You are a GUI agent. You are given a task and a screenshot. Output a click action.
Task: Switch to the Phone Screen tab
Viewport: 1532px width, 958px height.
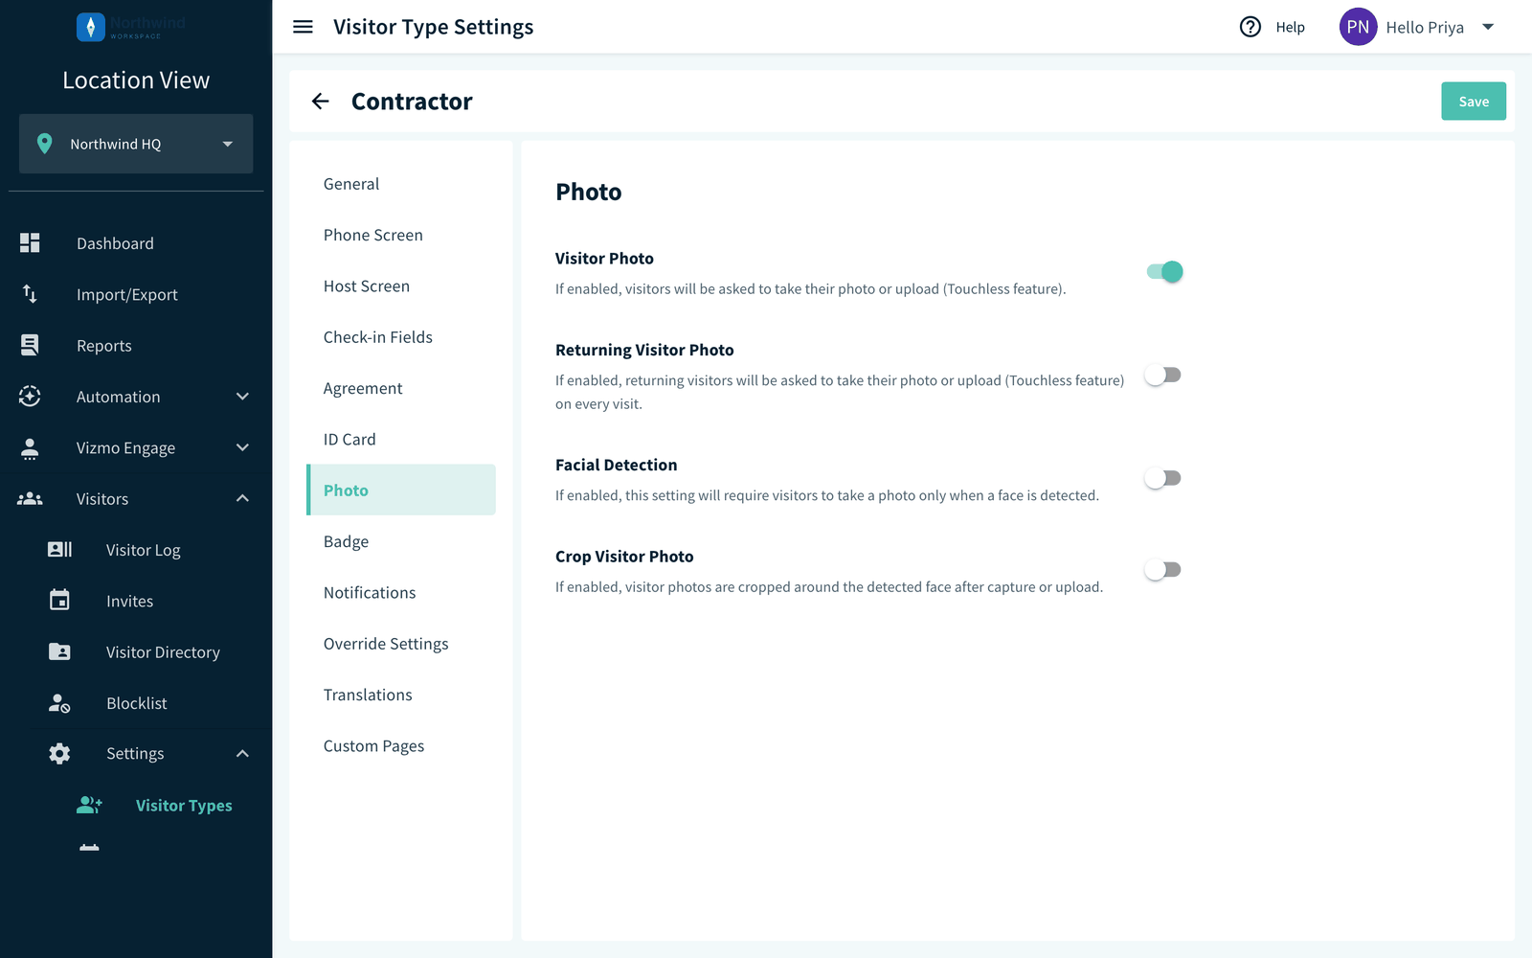(x=401, y=235)
